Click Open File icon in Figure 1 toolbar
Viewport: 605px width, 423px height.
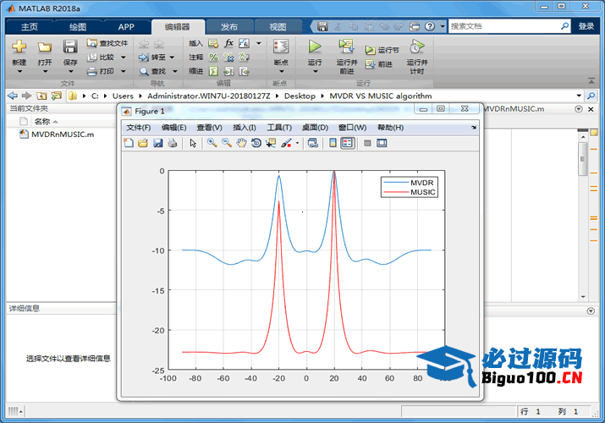click(x=143, y=143)
